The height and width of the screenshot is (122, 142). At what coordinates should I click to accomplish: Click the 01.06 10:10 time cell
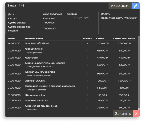(14, 43)
